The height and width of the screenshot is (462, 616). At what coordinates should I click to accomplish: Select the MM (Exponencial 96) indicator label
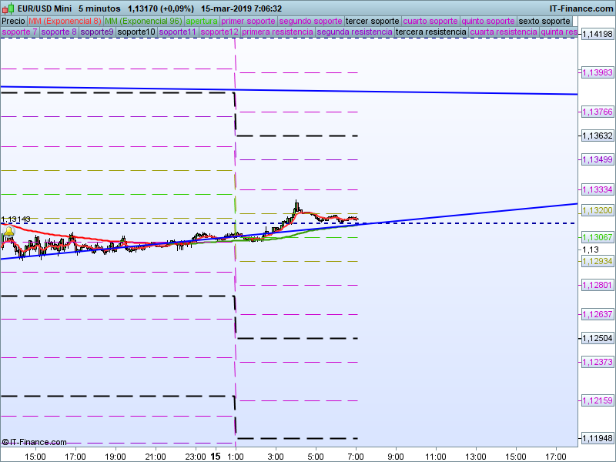(143, 21)
